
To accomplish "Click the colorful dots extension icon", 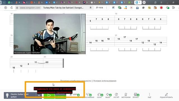I will (126, 8).
